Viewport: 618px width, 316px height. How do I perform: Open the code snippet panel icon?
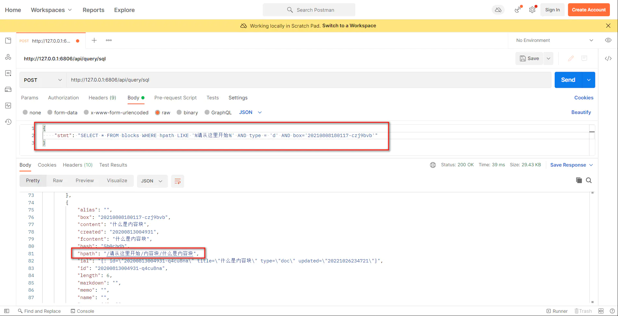click(x=608, y=58)
